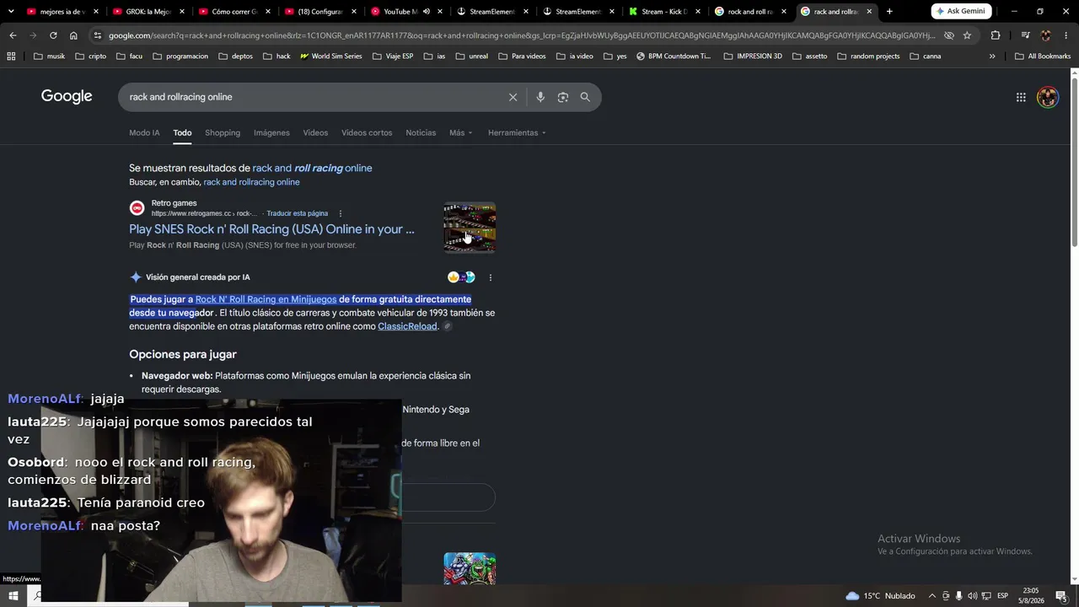Open the Google apps grid

pos(1021,97)
